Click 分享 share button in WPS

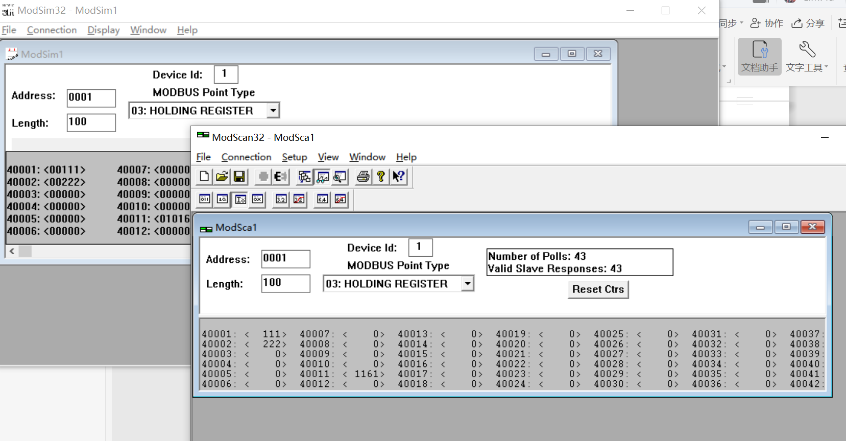click(808, 23)
